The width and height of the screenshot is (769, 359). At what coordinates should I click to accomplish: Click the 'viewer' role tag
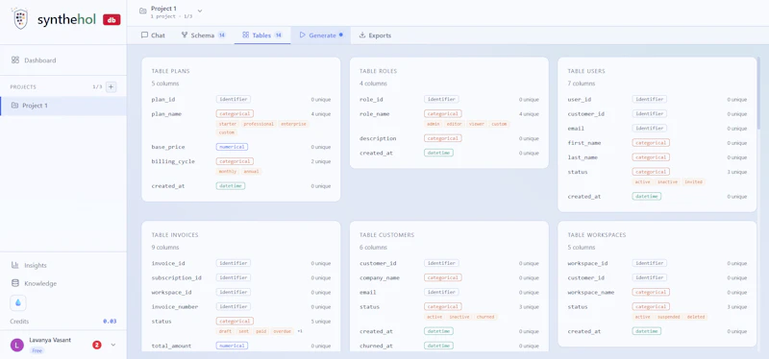[476, 124]
